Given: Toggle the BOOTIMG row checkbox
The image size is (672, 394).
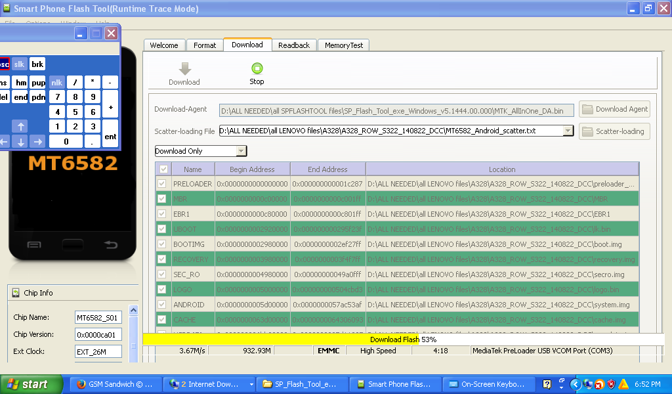Looking at the screenshot, I should click(161, 244).
